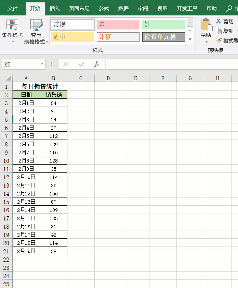Screen dimensions: 238x288
Task: Click into the formula bar input
Action: [172, 64]
